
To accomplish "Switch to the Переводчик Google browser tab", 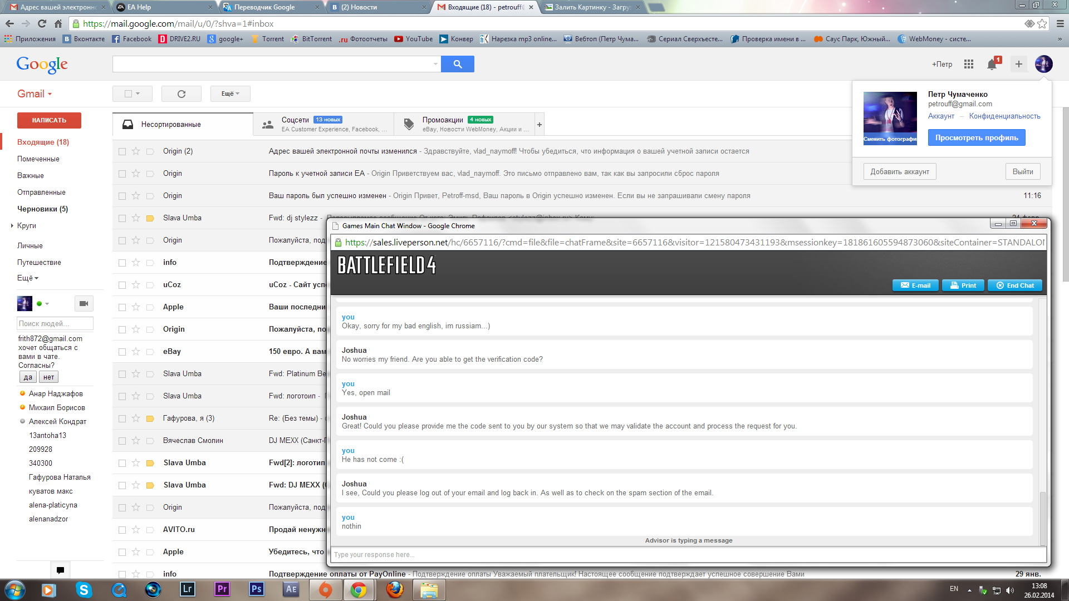I will tap(271, 7).
